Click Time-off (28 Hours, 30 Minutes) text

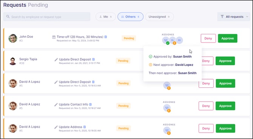point(80,37)
